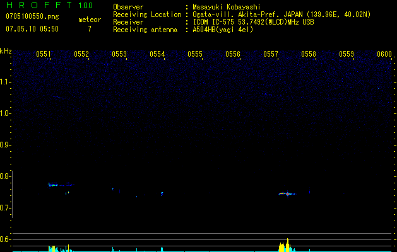Select the observer name Masayuki Kobayashi
The width and height of the screenshot is (397, 252).
[x=227, y=7]
